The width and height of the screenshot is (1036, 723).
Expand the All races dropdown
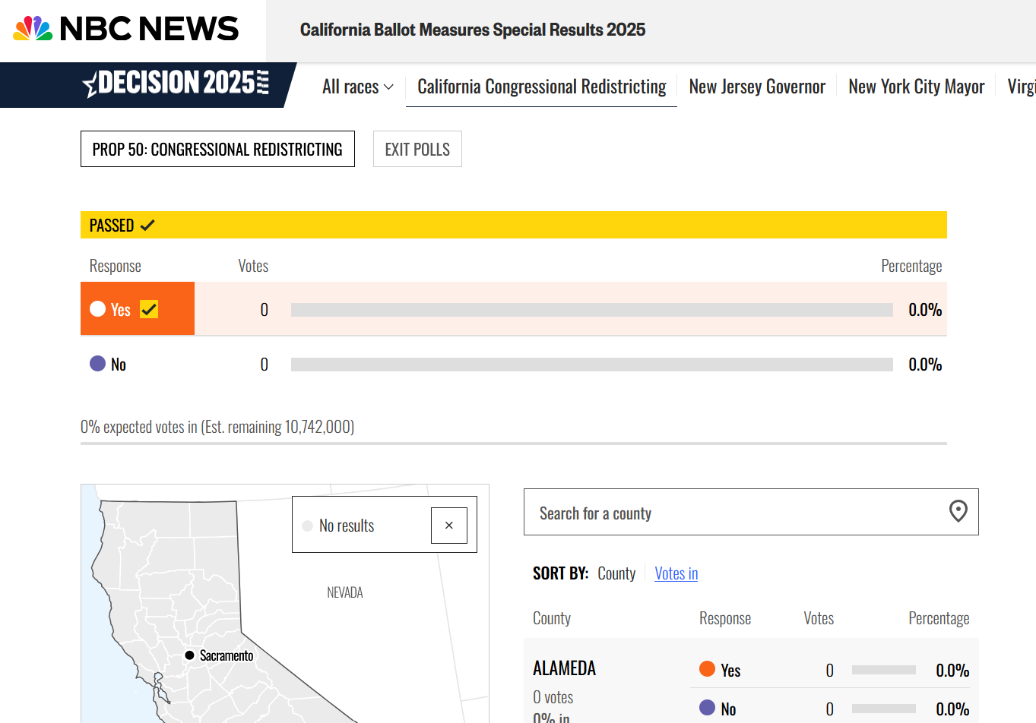click(357, 87)
